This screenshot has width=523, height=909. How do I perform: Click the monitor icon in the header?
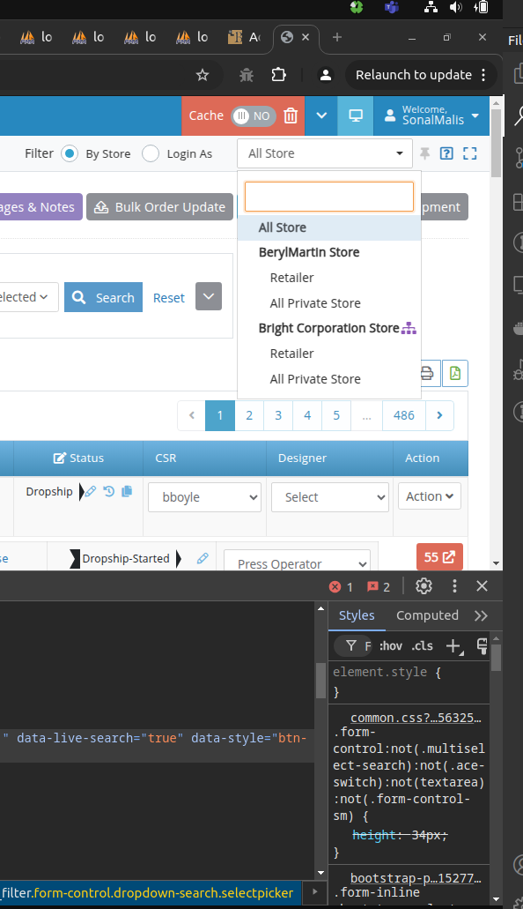[356, 115]
